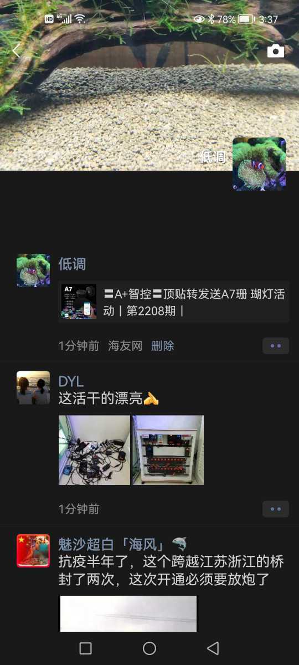Open the 魅沙超白「海风」 username

coord(123,544)
